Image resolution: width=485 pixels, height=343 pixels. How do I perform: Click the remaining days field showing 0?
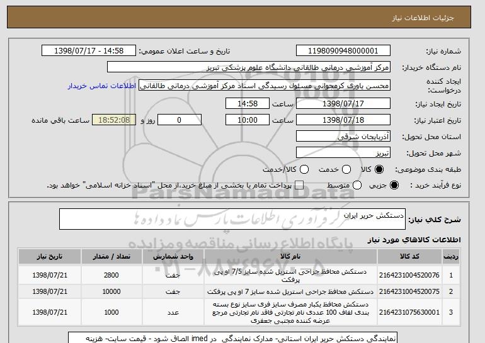(x=180, y=120)
